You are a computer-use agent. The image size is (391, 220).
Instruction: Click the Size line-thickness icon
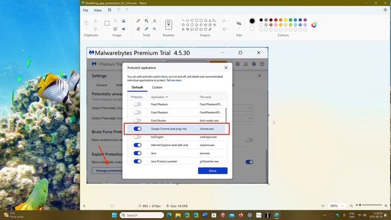coord(239,23)
